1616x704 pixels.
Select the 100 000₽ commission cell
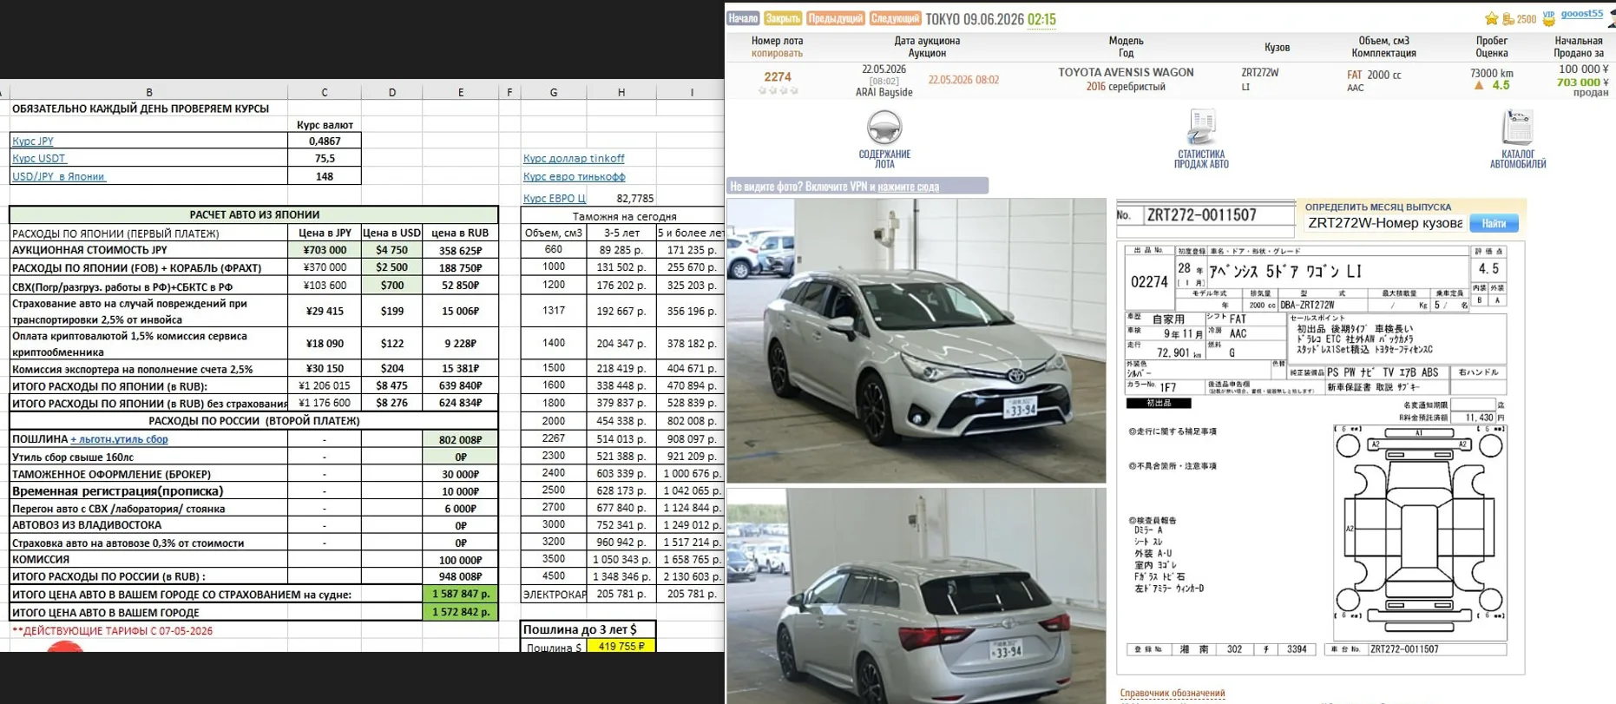(x=461, y=560)
